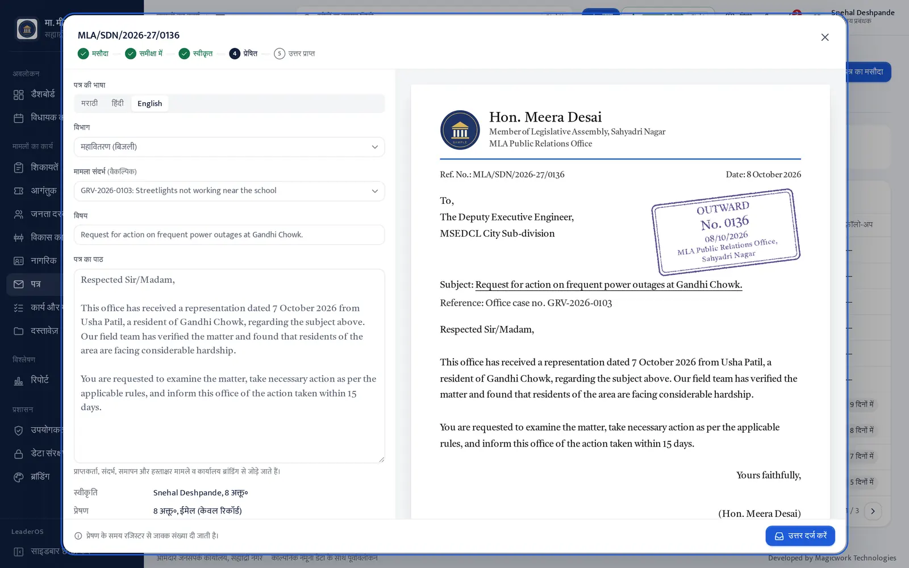Click the मसौदा completed step checkmark
Viewport: 909px width, 568px height.
click(x=83, y=53)
